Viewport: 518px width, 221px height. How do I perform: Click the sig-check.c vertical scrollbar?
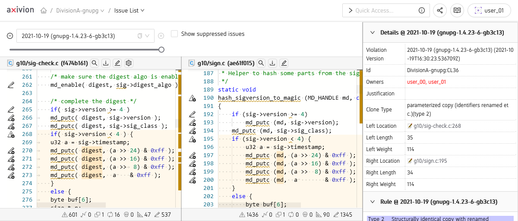coord(177,138)
